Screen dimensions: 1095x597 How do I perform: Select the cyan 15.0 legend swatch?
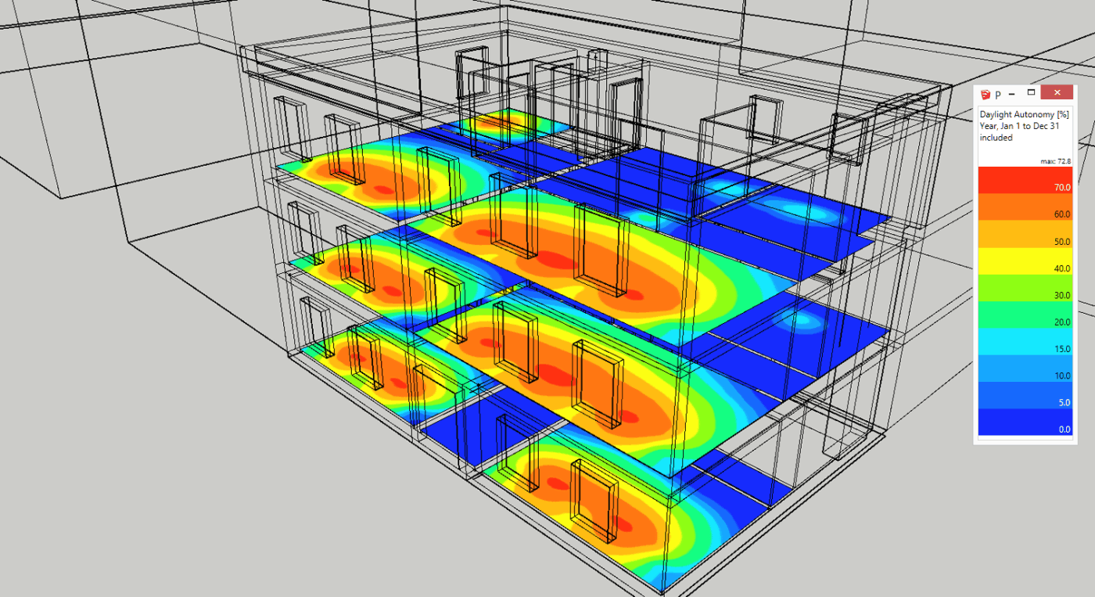1025,342
